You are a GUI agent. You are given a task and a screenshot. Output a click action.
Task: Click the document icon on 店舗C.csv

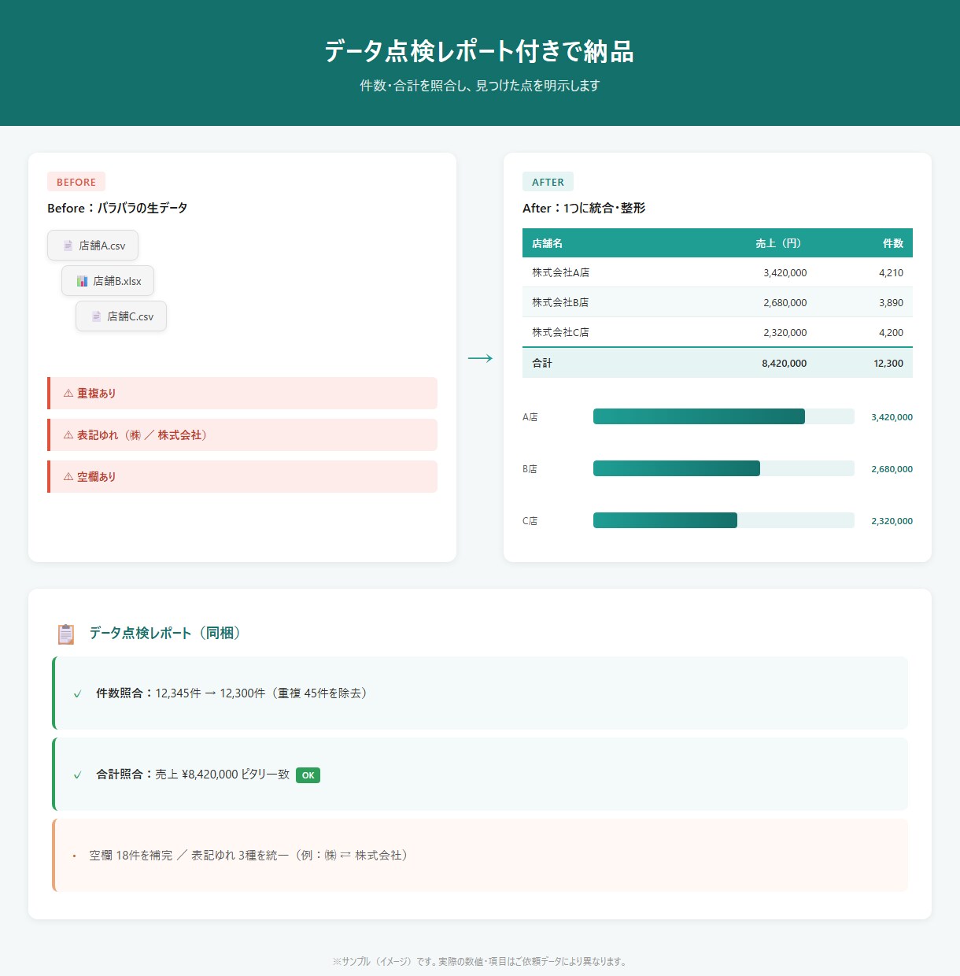[96, 316]
